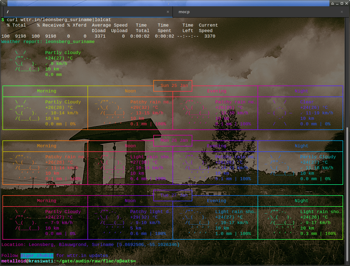Click the Mon 26 Jan date header
This screenshot has height=266, width=350.
tap(173, 140)
